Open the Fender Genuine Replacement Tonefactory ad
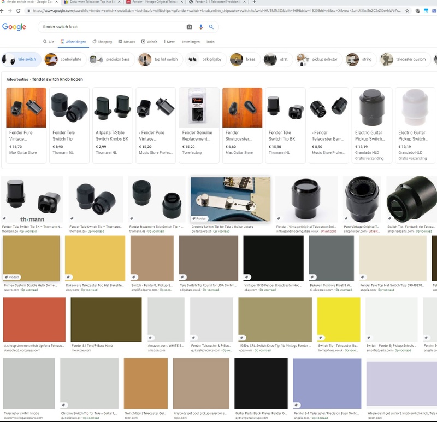This screenshot has width=437, height=422. [199, 125]
